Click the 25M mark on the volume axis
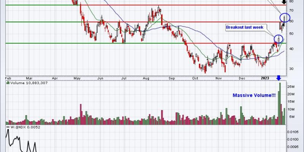The height and width of the screenshot is (152, 304). pos(292,87)
